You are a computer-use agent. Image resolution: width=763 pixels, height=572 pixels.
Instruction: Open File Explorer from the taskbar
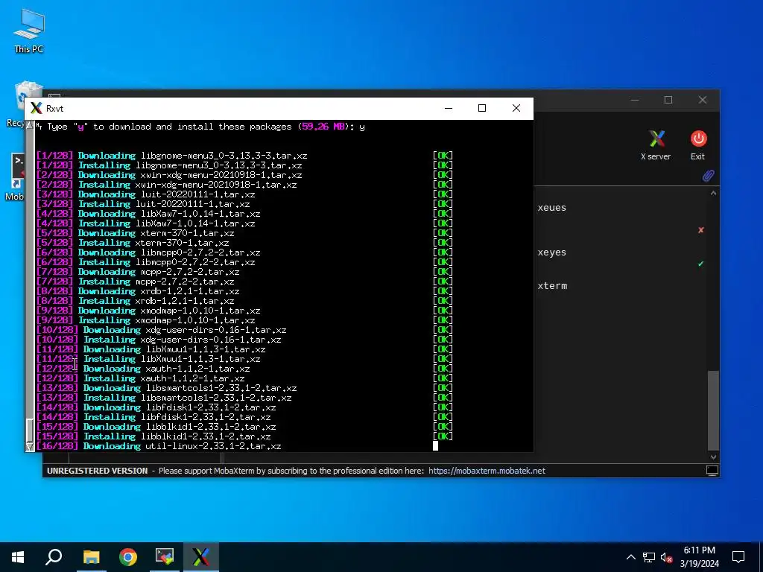[x=91, y=557]
